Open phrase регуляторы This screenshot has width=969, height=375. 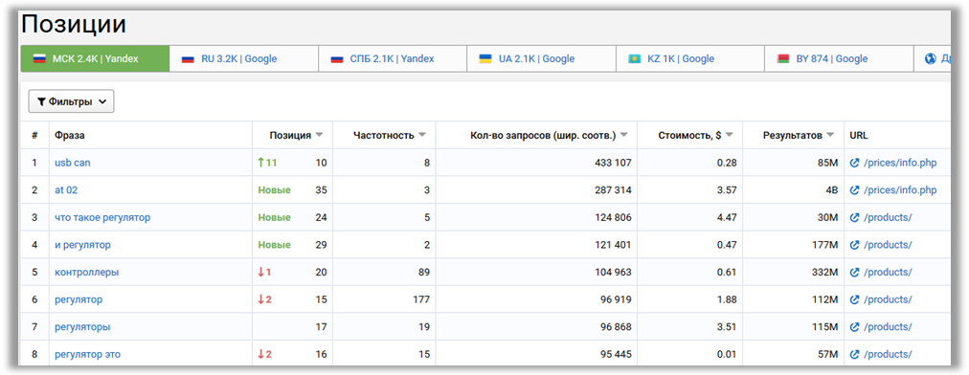82,327
